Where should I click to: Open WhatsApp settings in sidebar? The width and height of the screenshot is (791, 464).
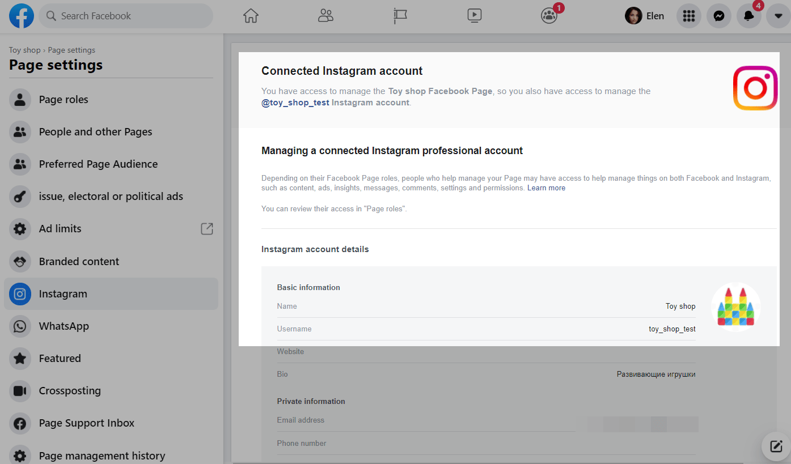click(64, 326)
